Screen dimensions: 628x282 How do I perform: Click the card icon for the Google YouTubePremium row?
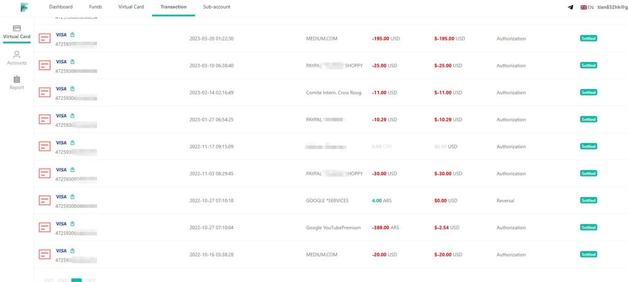tap(45, 227)
